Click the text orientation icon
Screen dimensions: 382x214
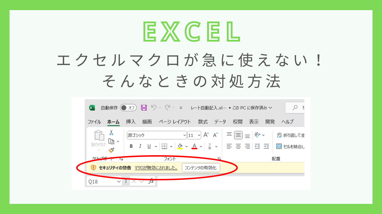click(x=258, y=135)
